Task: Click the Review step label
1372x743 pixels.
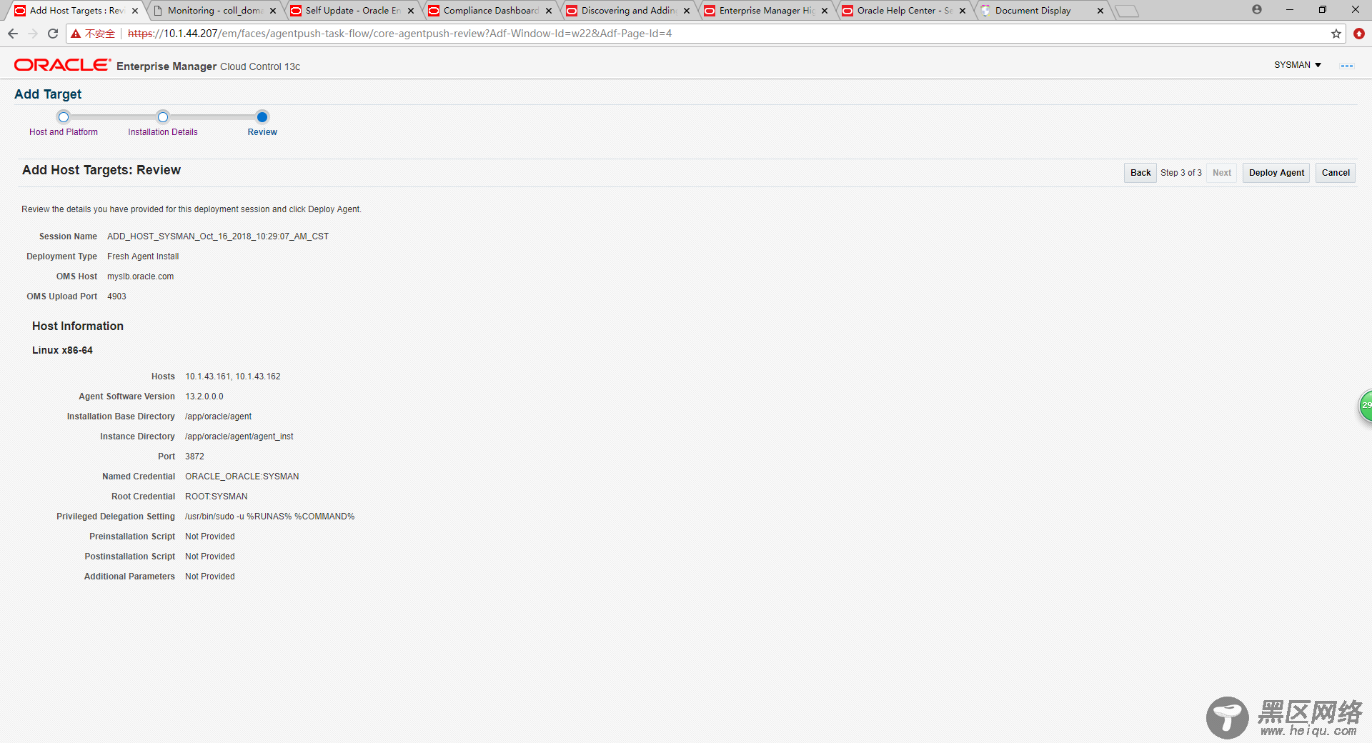Action: [x=262, y=132]
